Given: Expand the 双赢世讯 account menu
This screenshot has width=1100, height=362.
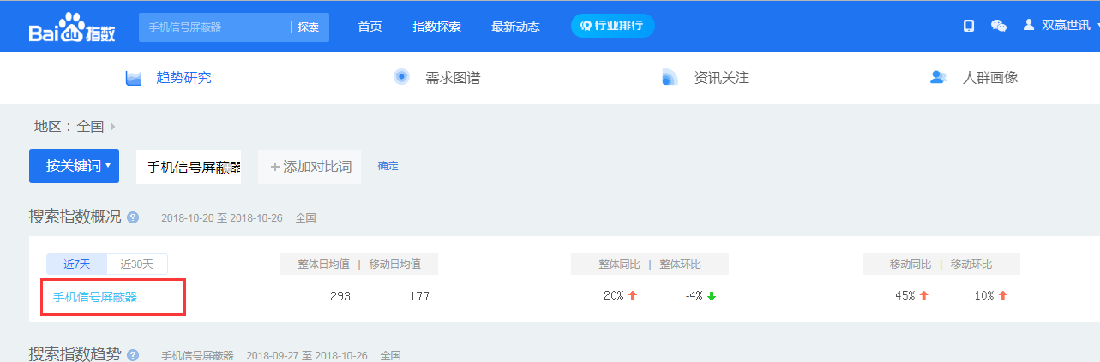Looking at the screenshot, I should point(1068,26).
